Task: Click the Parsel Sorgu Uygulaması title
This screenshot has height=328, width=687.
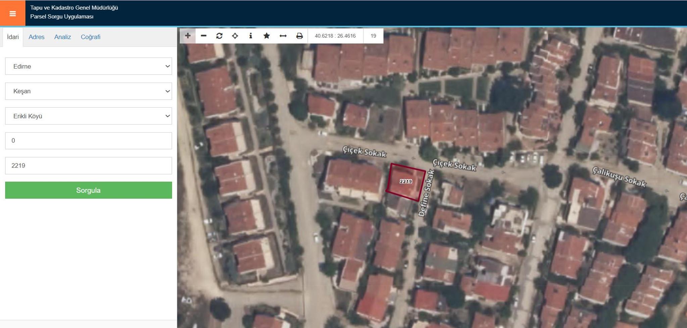Action: 62,16
